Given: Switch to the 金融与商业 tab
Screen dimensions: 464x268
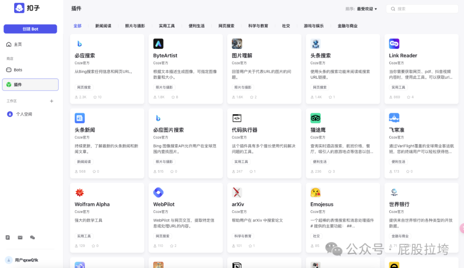Looking at the screenshot, I should (x=348, y=26).
